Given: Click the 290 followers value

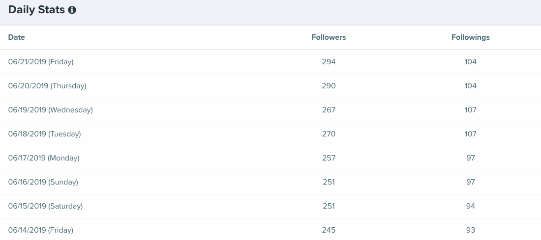Looking at the screenshot, I should [x=329, y=86].
